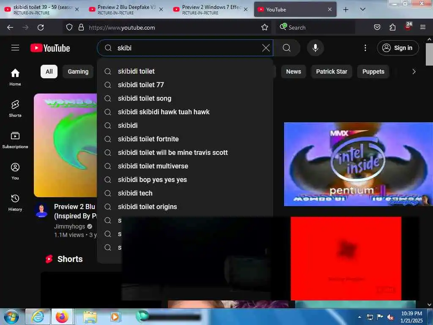Screen dimensions: 433x325
Task: Choose suggestion 'skibidi tech'
Action: point(185,193)
